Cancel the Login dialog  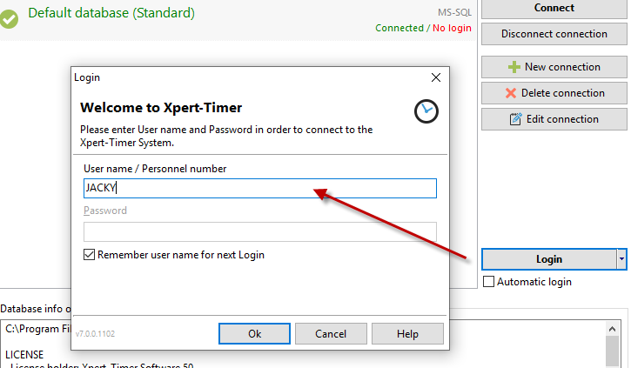[331, 333]
